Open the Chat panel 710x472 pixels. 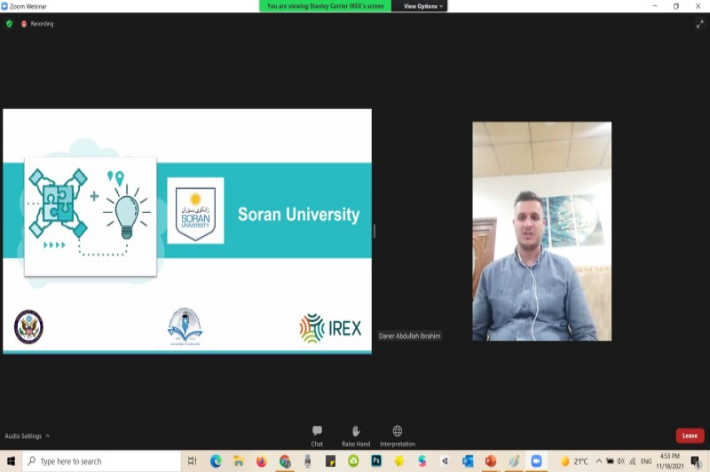pyautogui.click(x=317, y=434)
